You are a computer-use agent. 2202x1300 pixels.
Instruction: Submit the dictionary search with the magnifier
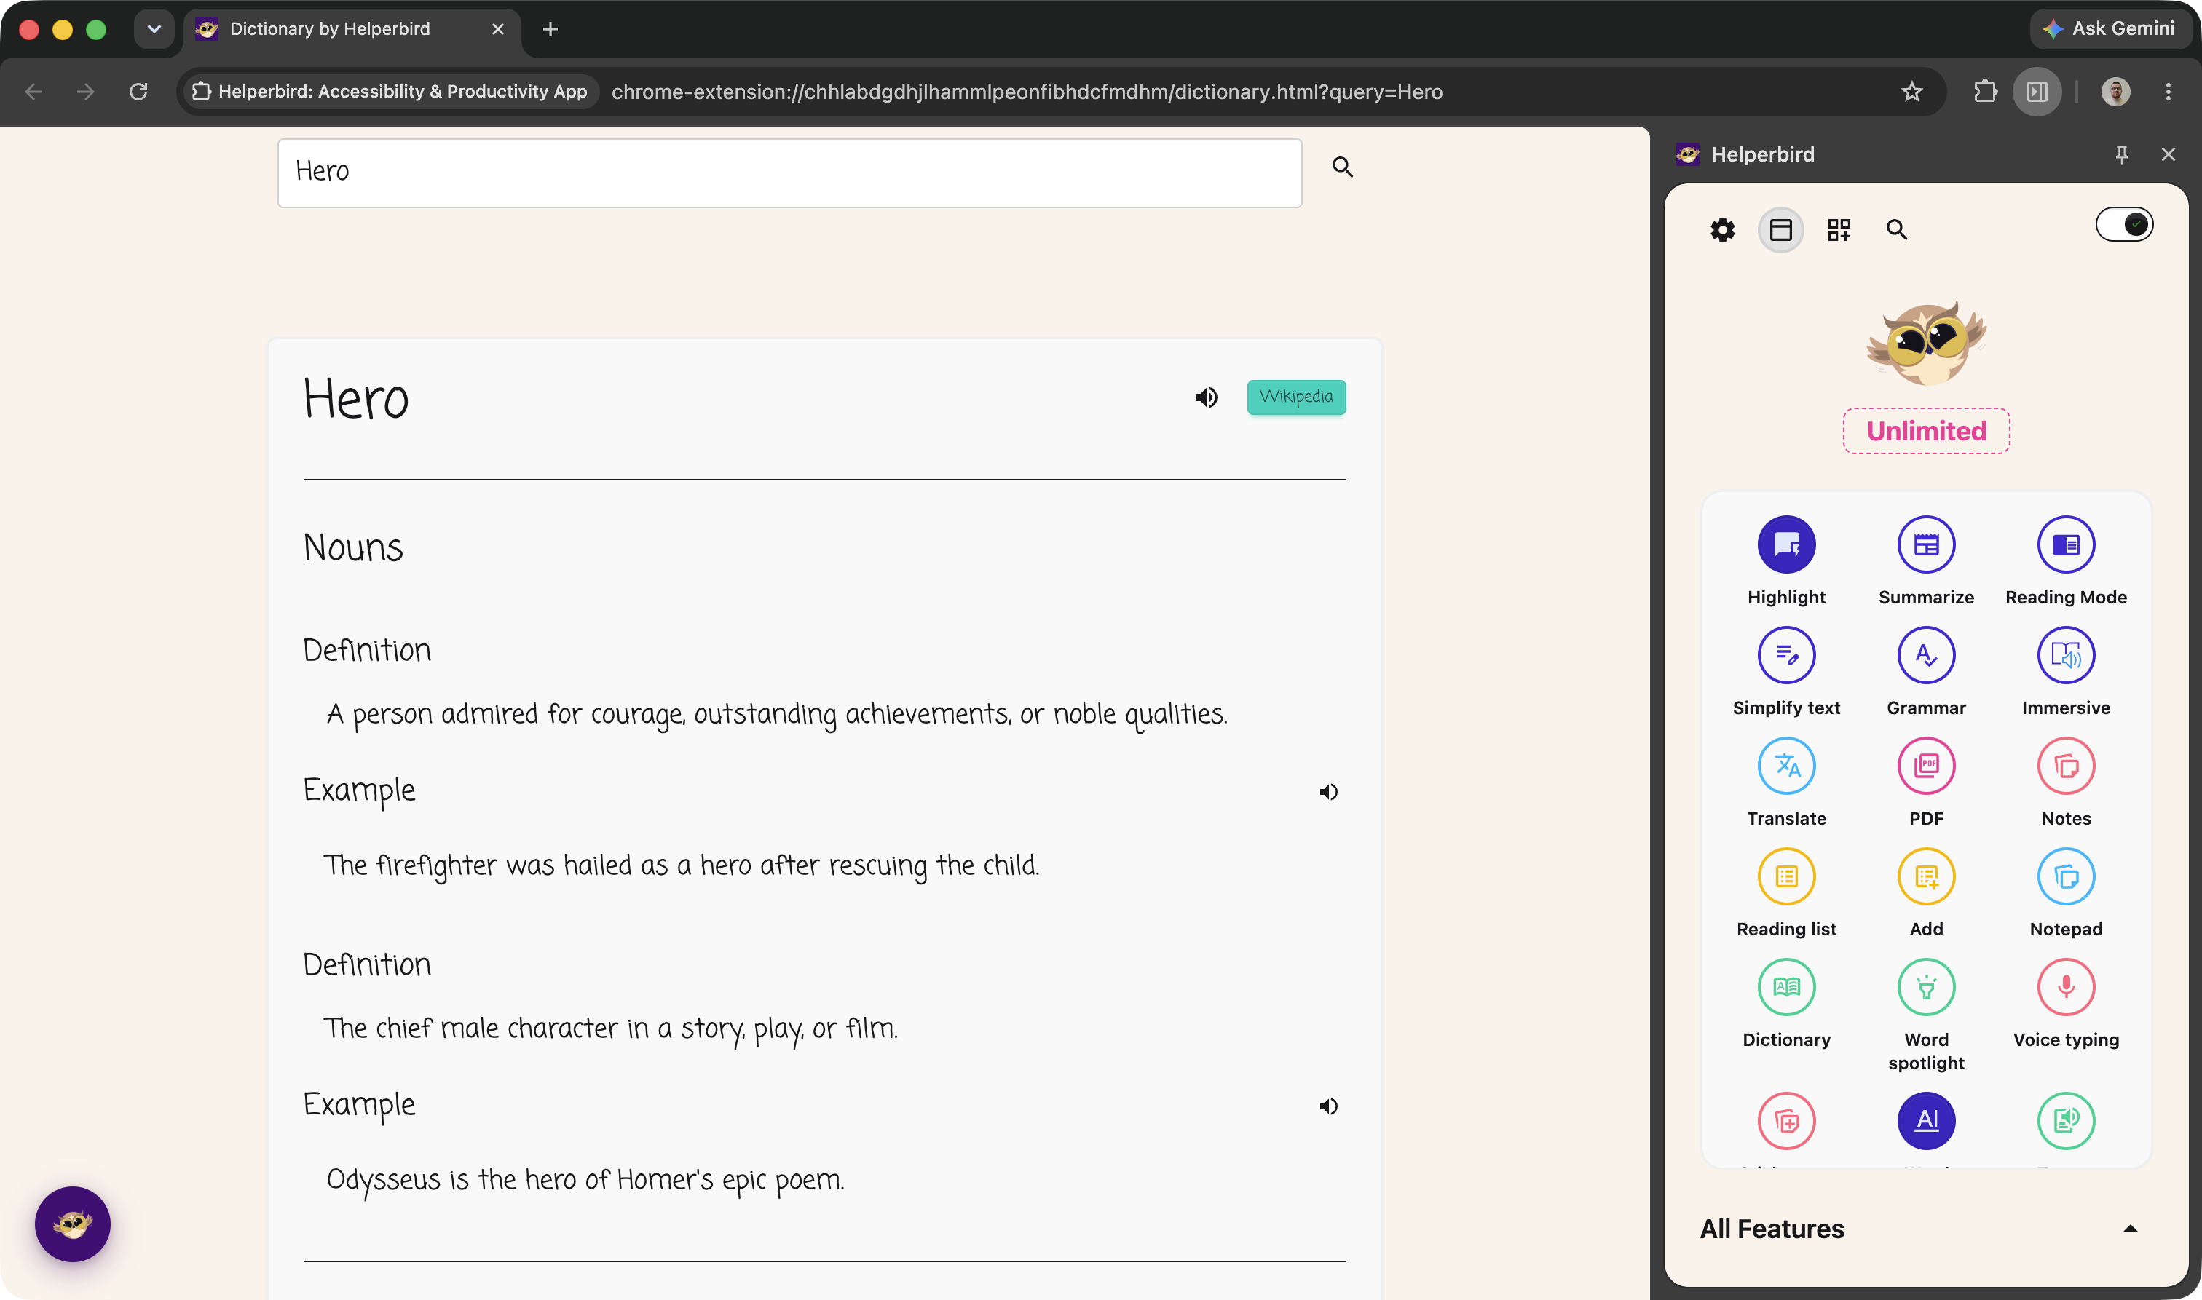click(1343, 167)
